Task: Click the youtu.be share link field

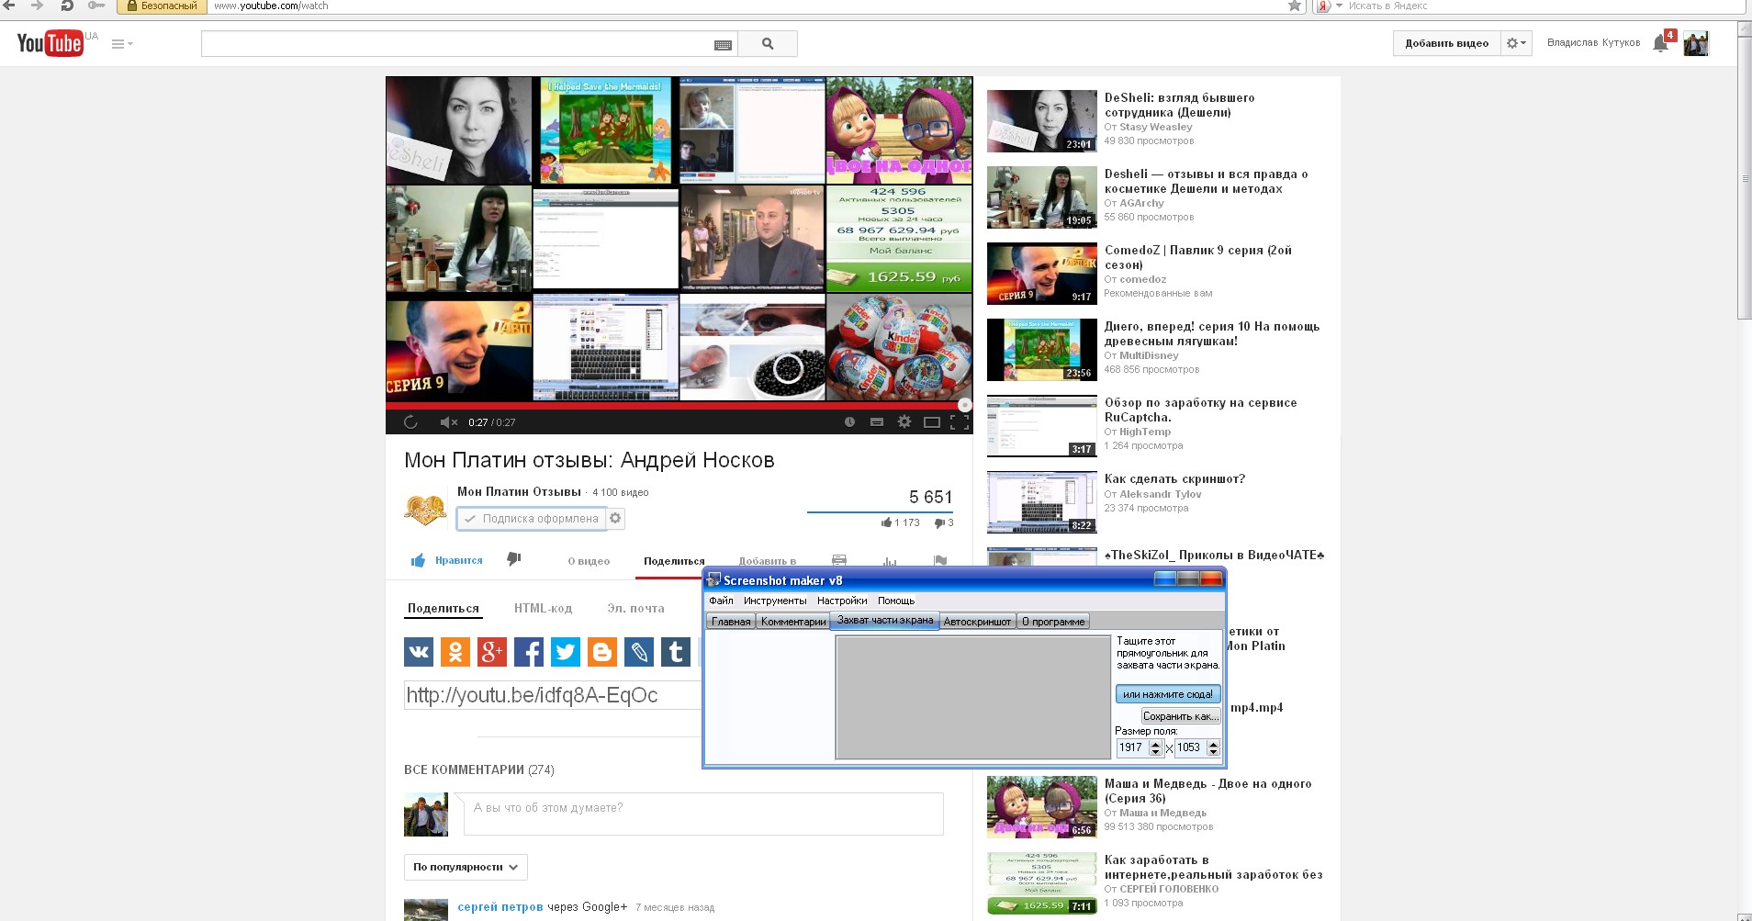Action: click(x=553, y=695)
